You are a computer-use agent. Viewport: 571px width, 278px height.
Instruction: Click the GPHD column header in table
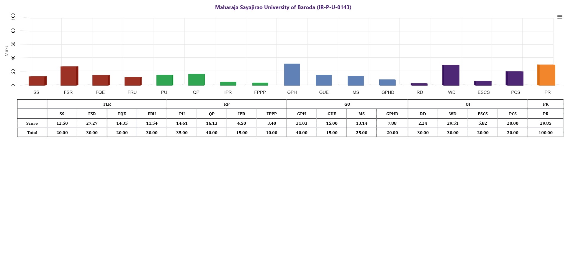[392, 114]
